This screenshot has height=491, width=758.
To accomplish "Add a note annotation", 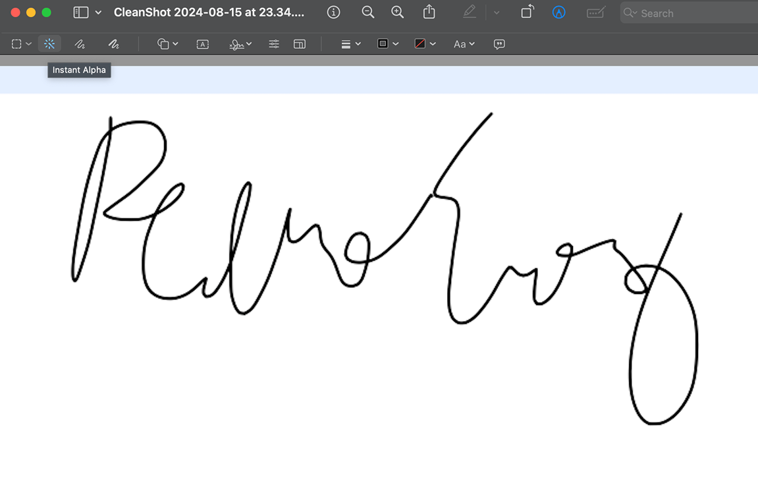I will (x=499, y=43).
